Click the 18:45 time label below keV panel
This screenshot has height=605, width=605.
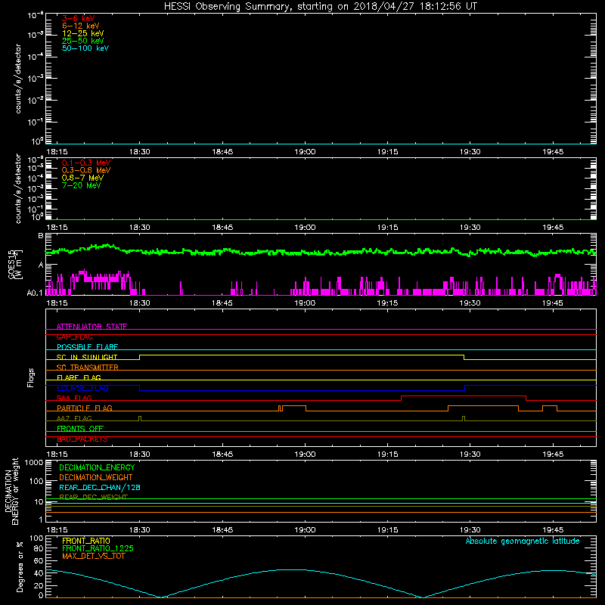pos(222,152)
